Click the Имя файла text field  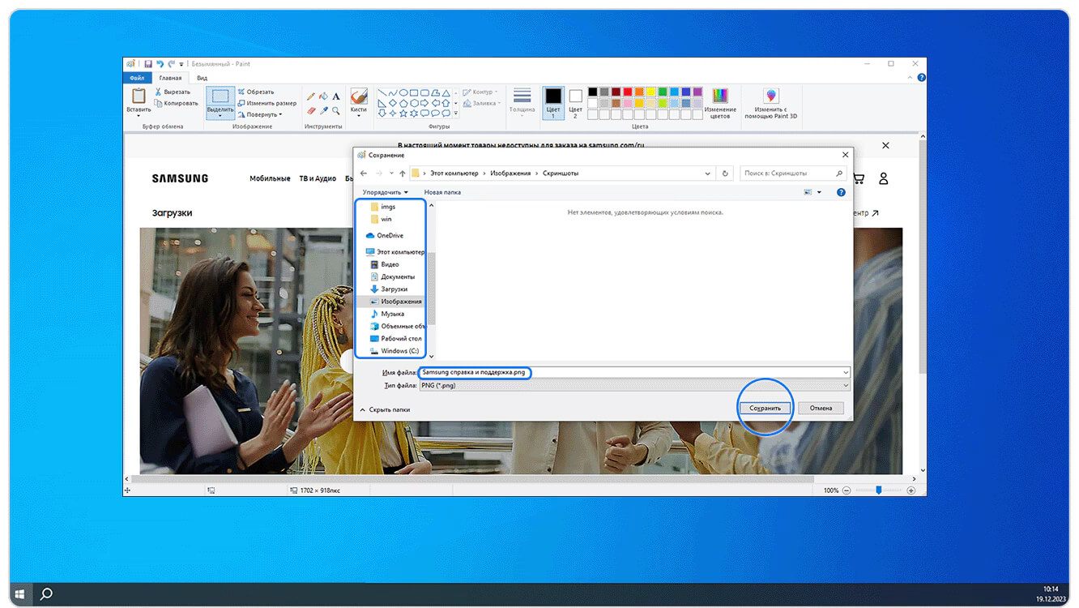click(x=633, y=373)
